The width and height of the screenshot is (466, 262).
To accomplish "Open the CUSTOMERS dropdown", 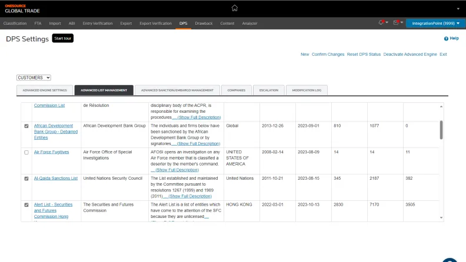I will [34, 78].
